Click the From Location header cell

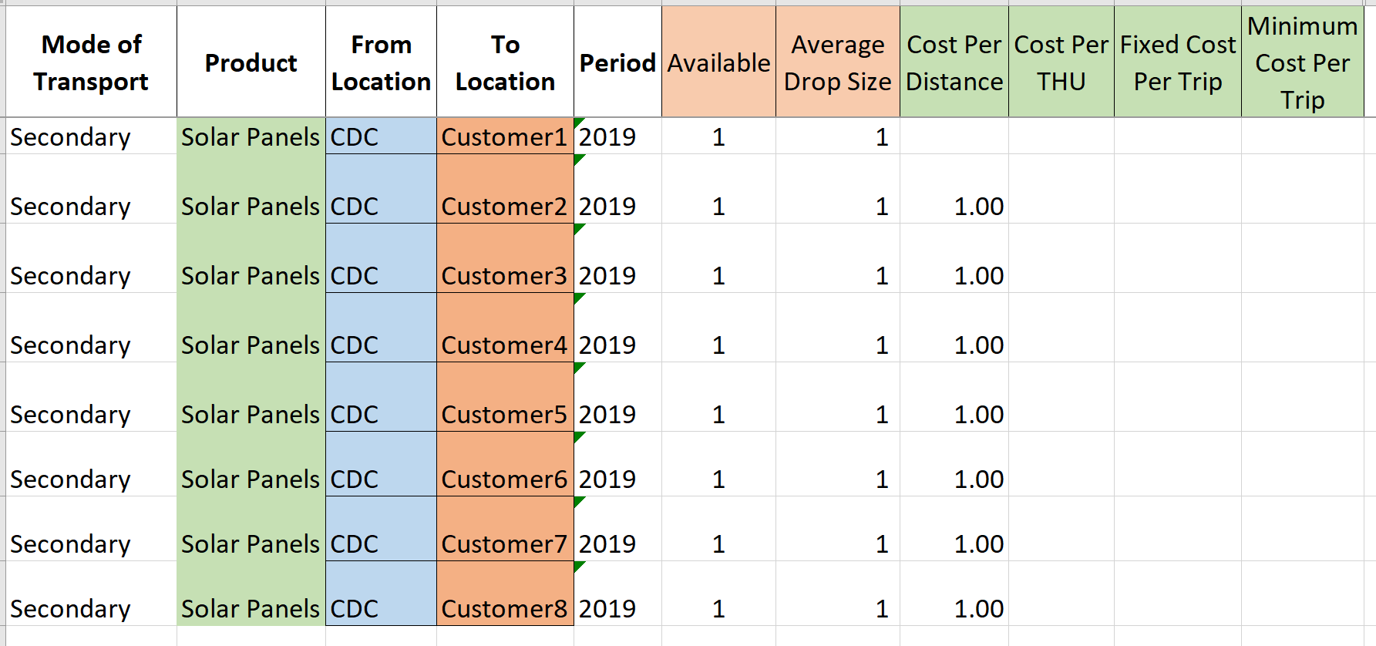pos(382,62)
